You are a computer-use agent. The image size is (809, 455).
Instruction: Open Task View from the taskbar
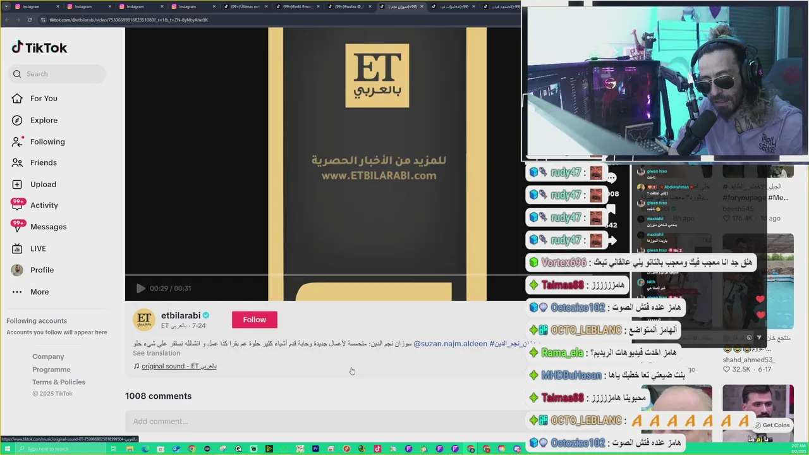pos(114,449)
